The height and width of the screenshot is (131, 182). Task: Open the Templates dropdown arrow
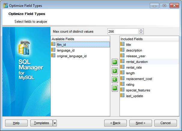[x=55, y=123]
